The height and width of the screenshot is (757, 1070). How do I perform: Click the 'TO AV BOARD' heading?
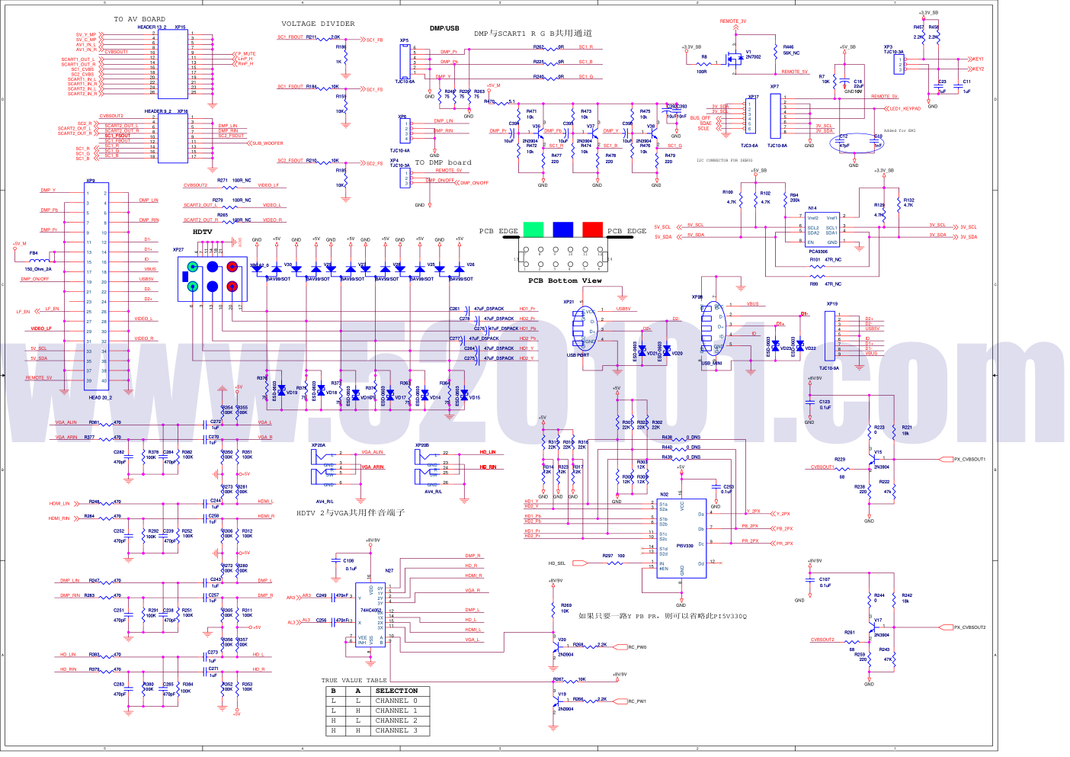point(139,19)
